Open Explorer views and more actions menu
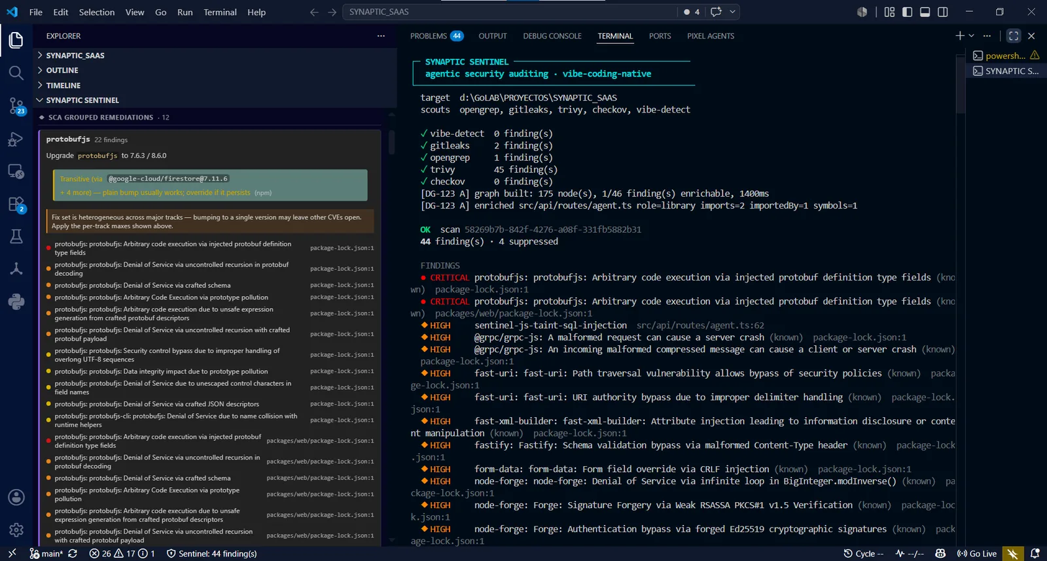Image resolution: width=1047 pixels, height=561 pixels. (381, 36)
